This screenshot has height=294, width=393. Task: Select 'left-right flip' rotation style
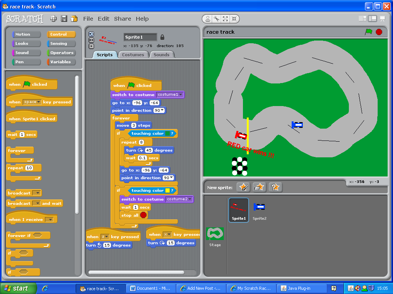tap(91, 40)
